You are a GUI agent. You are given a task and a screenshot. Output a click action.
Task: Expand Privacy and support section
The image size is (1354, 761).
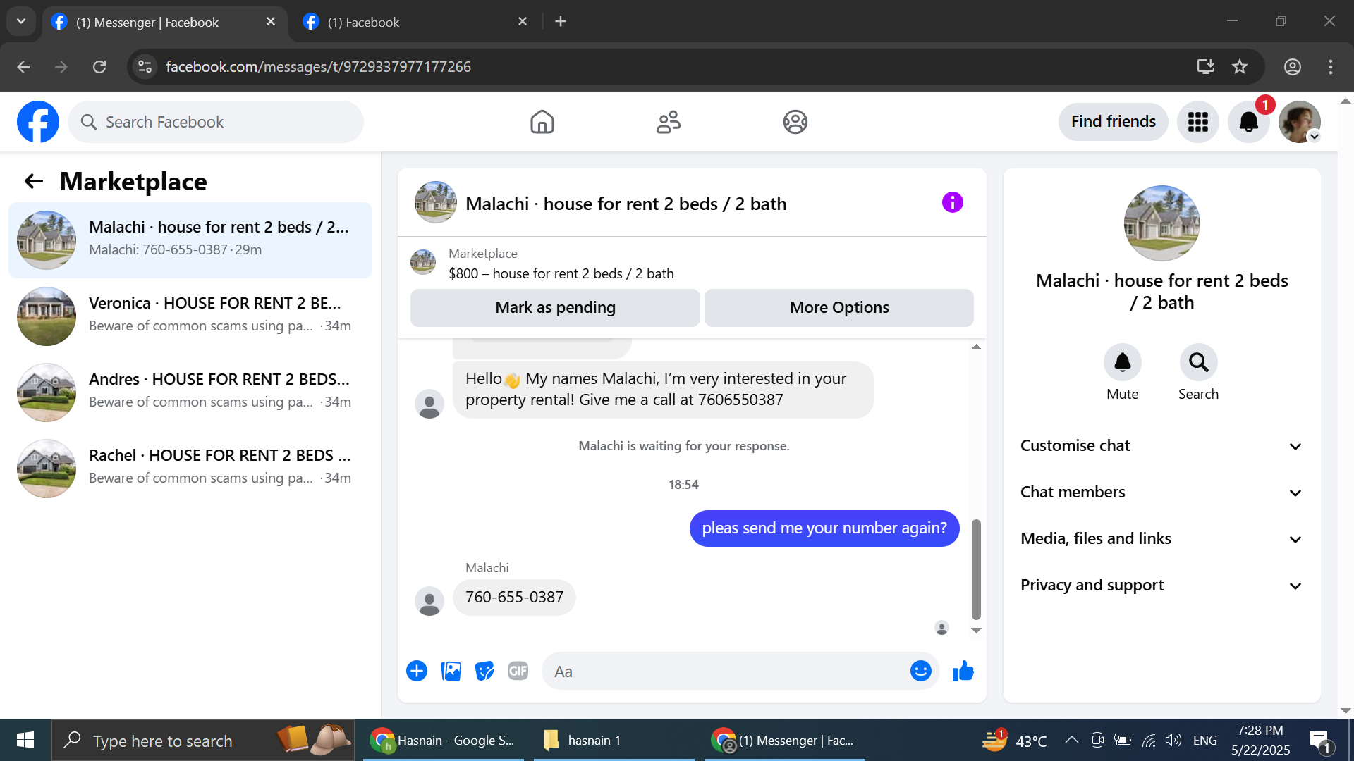click(1161, 585)
